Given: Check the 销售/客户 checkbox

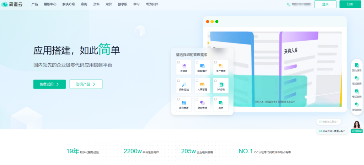Looking at the screenshot, I should (x=197, y=62).
